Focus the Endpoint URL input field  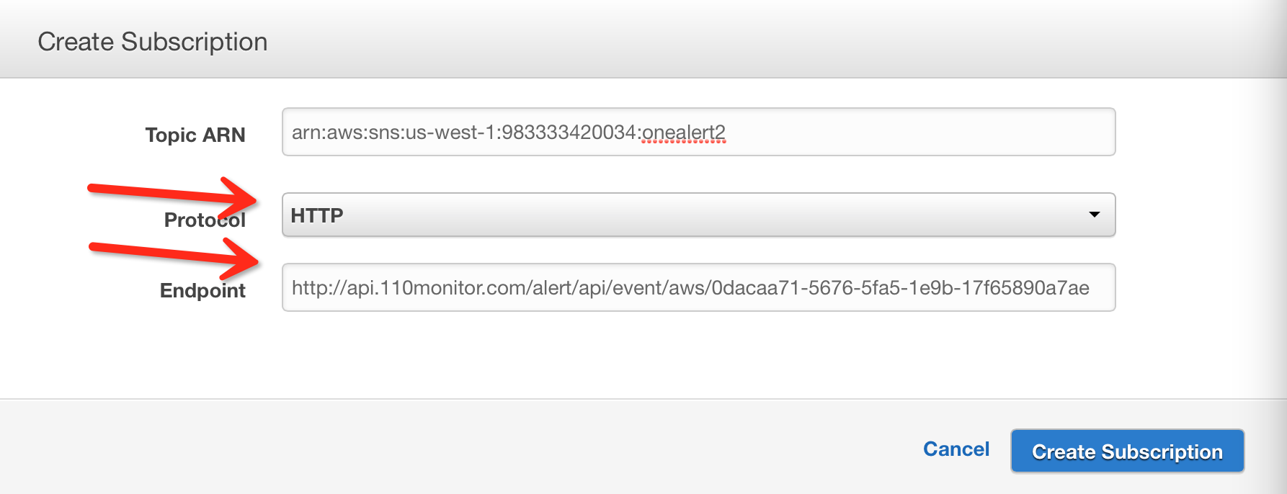tap(698, 287)
